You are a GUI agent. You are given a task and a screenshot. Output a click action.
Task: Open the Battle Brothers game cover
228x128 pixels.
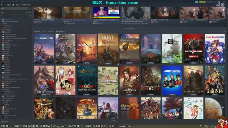tap(194, 80)
